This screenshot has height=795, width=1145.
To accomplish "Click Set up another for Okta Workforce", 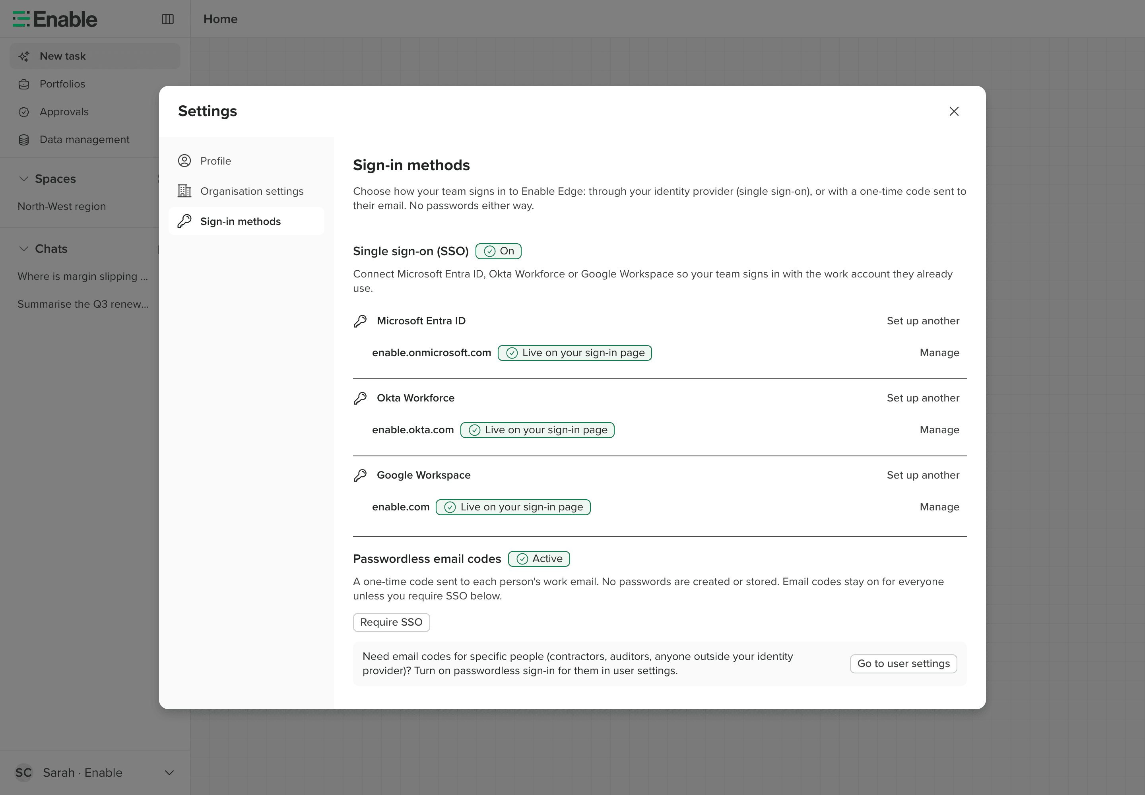I will pos(923,398).
